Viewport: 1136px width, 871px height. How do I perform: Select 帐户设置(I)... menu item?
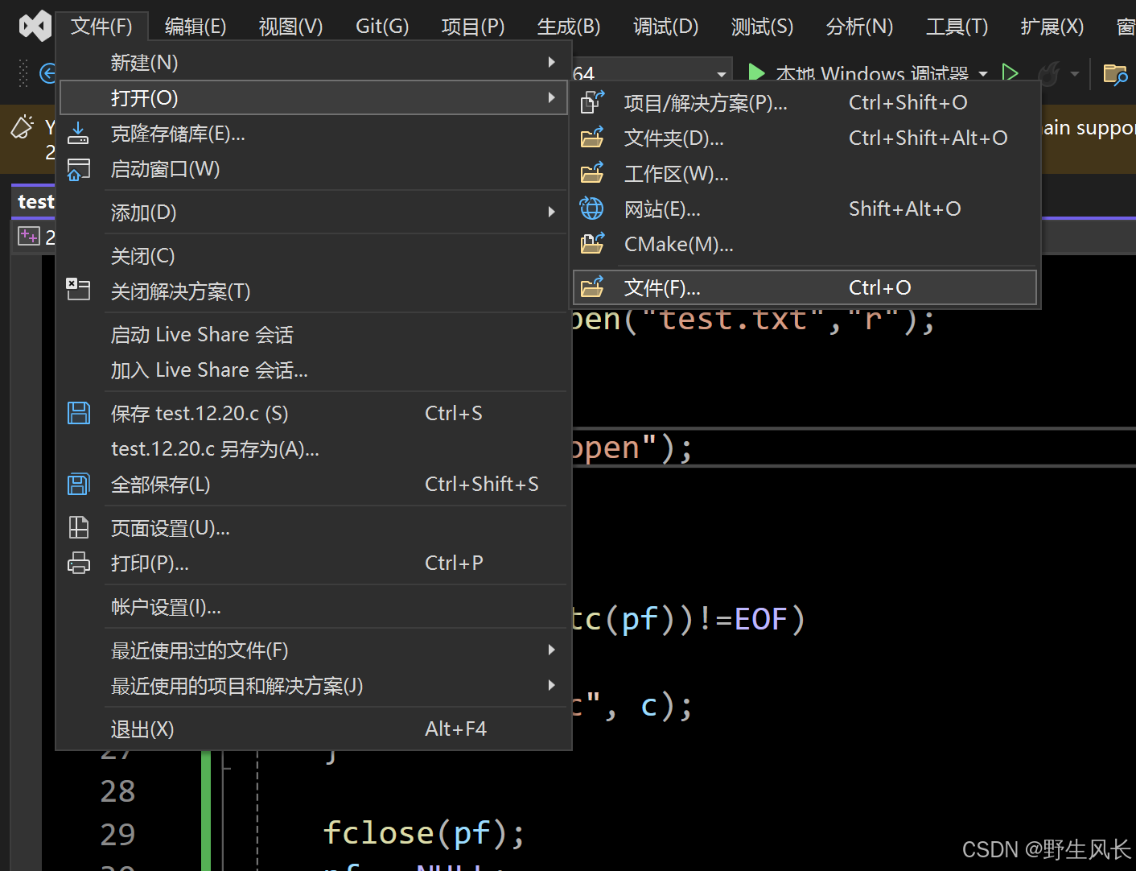pyautogui.click(x=314, y=606)
